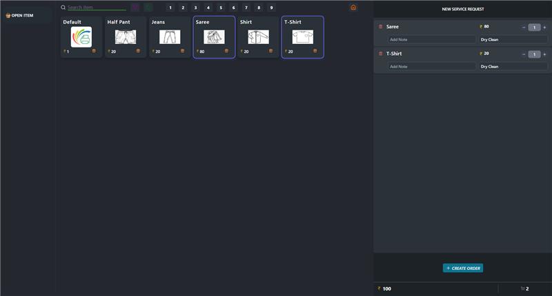This screenshot has width=552, height=296.
Task: Click the basket icon on Shirt card
Action: pyautogui.click(x=271, y=51)
